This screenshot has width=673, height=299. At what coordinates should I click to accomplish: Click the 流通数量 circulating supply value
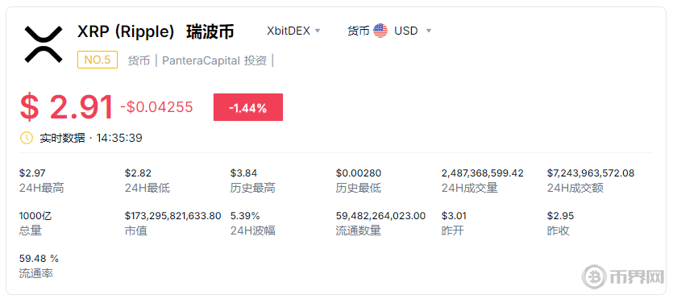380,216
